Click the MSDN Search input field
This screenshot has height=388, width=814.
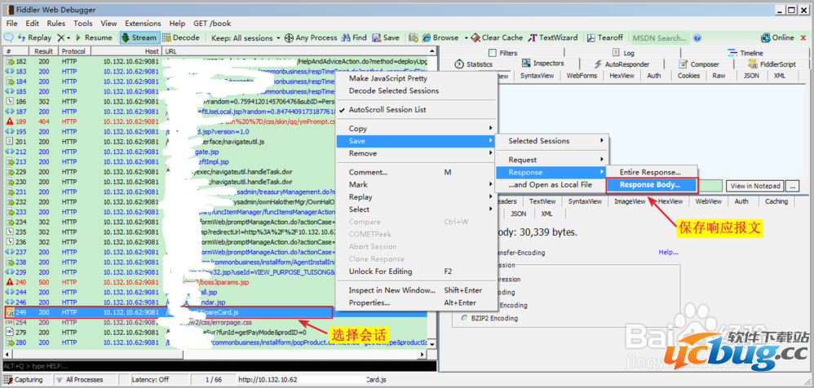pyautogui.click(x=659, y=37)
